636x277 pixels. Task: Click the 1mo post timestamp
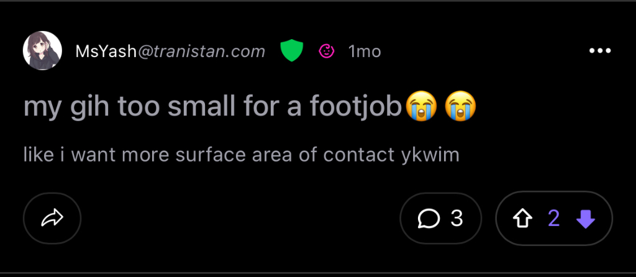[365, 52]
